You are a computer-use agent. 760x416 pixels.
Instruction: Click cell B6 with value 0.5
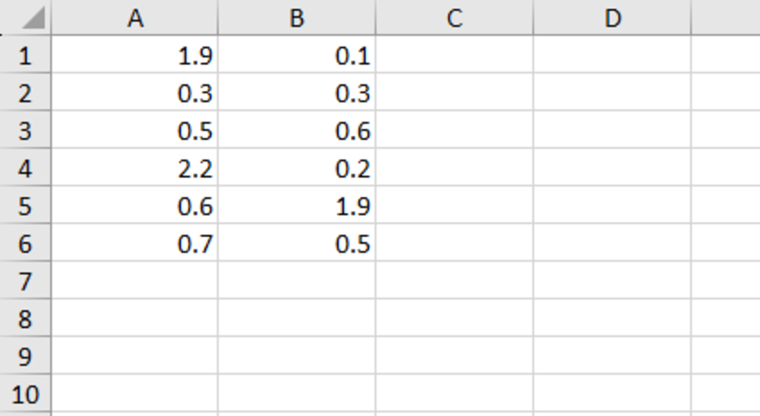296,244
